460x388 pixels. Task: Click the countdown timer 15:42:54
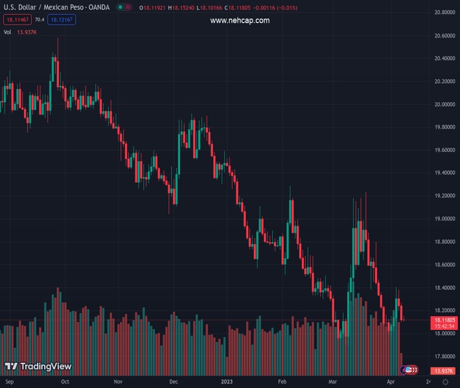444,326
